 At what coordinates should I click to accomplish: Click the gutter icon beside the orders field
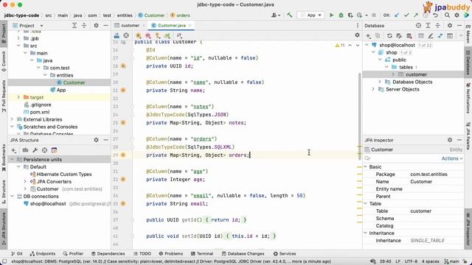pyautogui.click(x=123, y=155)
